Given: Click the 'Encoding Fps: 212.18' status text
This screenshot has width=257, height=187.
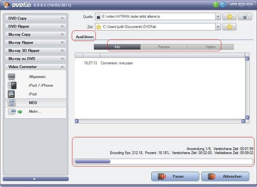Looking at the screenshot, I should [x=126, y=153].
